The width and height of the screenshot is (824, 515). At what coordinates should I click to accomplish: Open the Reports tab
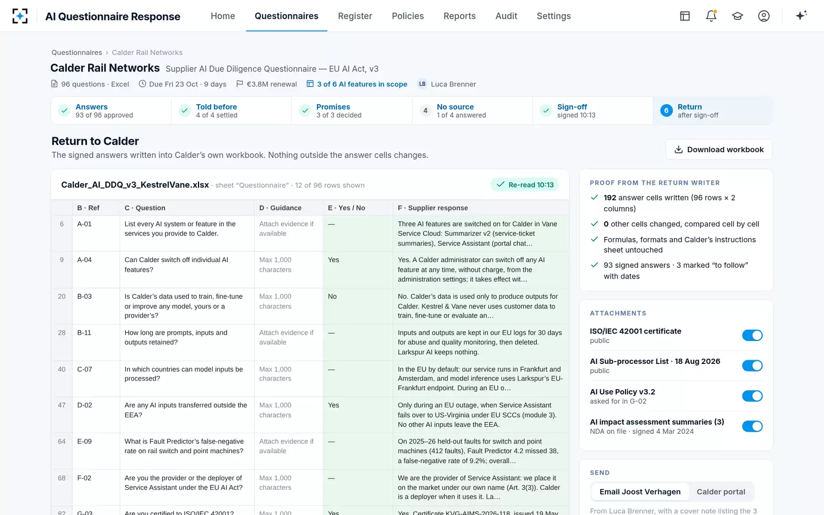[459, 16]
